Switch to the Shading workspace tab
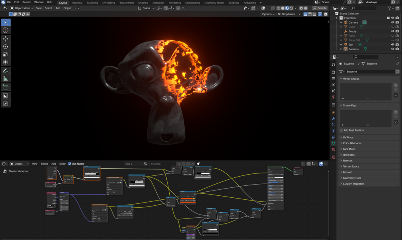This screenshot has height=240, width=402. (143, 2)
